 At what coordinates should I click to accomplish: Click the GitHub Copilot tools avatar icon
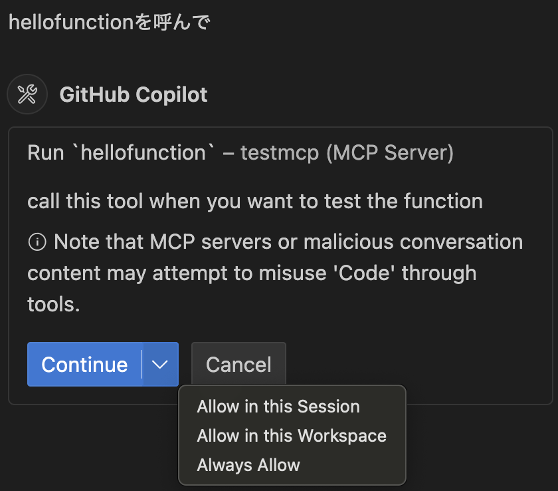pyautogui.click(x=27, y=94)
